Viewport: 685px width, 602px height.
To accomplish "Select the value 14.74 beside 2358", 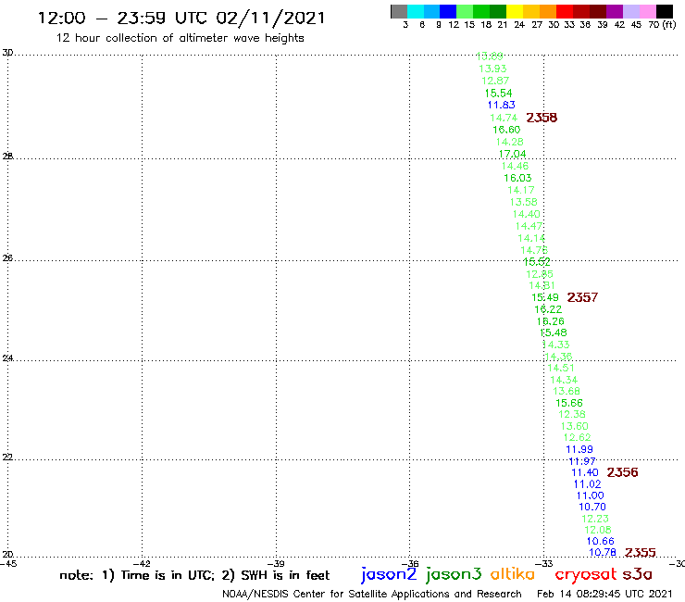I will coord(504,118).
